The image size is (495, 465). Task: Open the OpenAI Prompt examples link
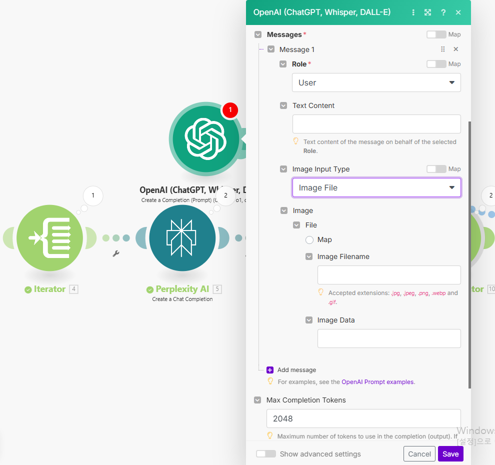click(x=377, y=382)
